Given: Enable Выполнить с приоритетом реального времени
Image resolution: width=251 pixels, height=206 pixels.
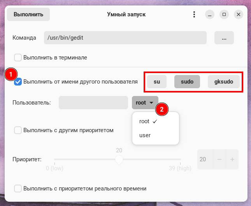Looking at the screenshot, I should [x=18, y=189].
